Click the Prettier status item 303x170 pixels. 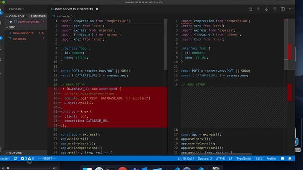271,159
